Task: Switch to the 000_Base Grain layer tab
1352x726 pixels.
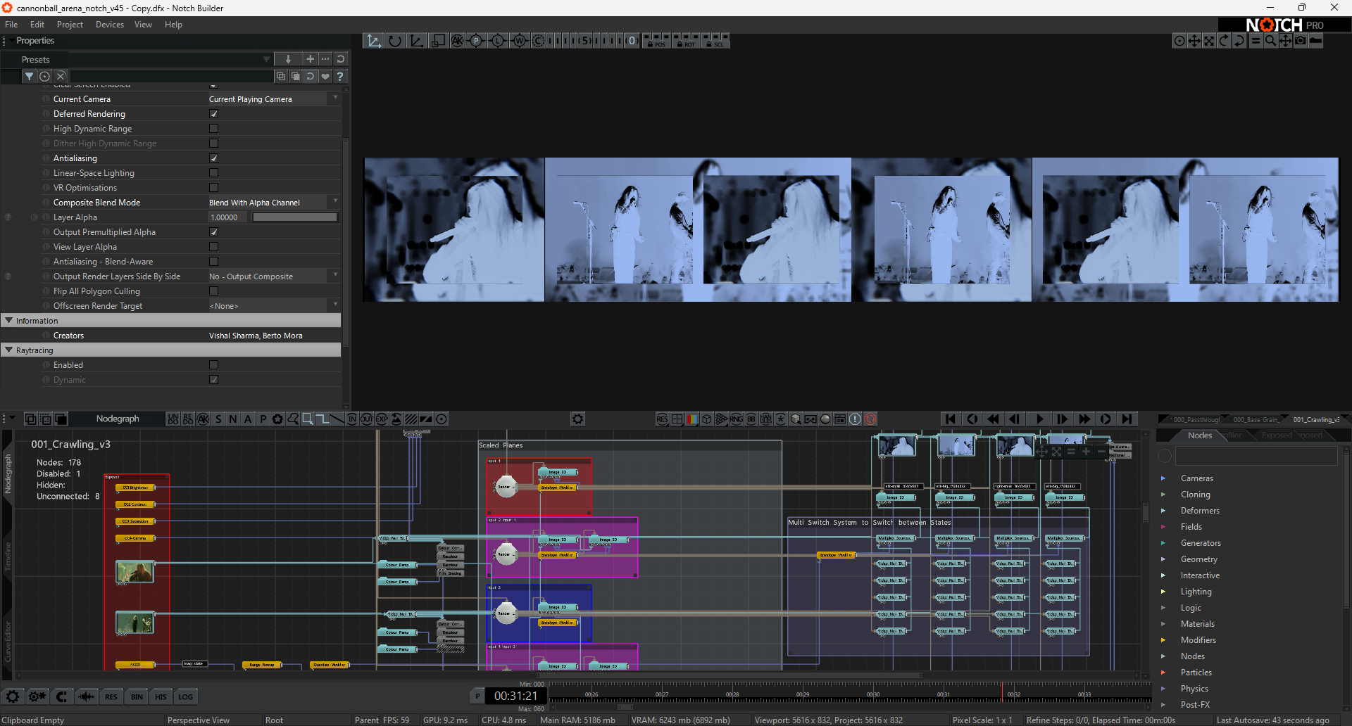Action: [1256, 419]
